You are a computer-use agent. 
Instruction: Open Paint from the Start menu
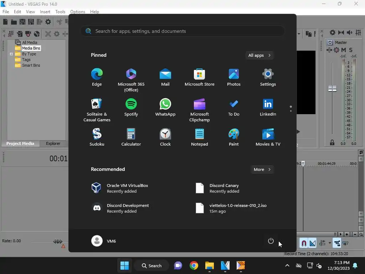[x=234, y=137]
